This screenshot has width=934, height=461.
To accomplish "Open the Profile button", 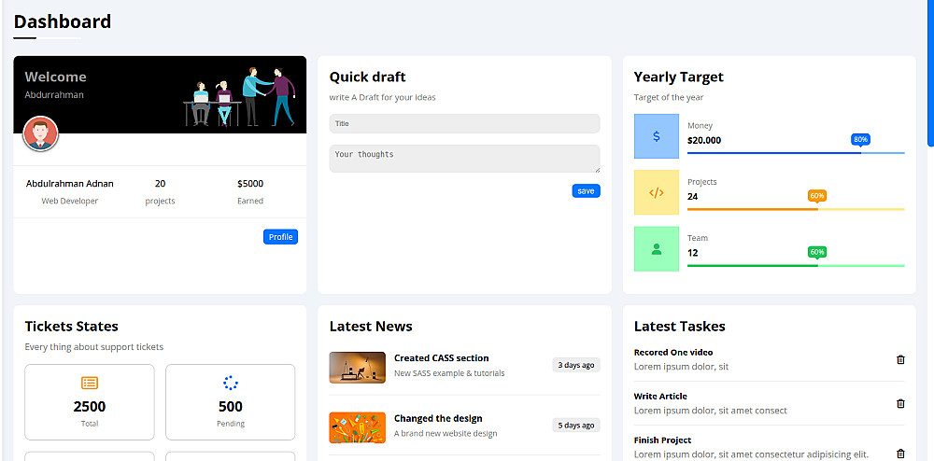I will pos(280,237).
